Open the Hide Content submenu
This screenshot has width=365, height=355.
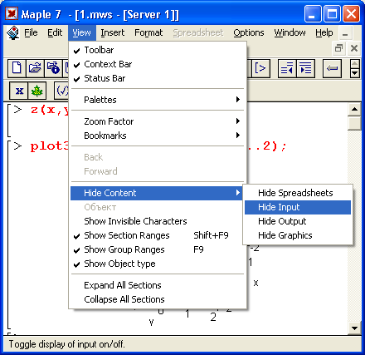[x=158, y=193]
